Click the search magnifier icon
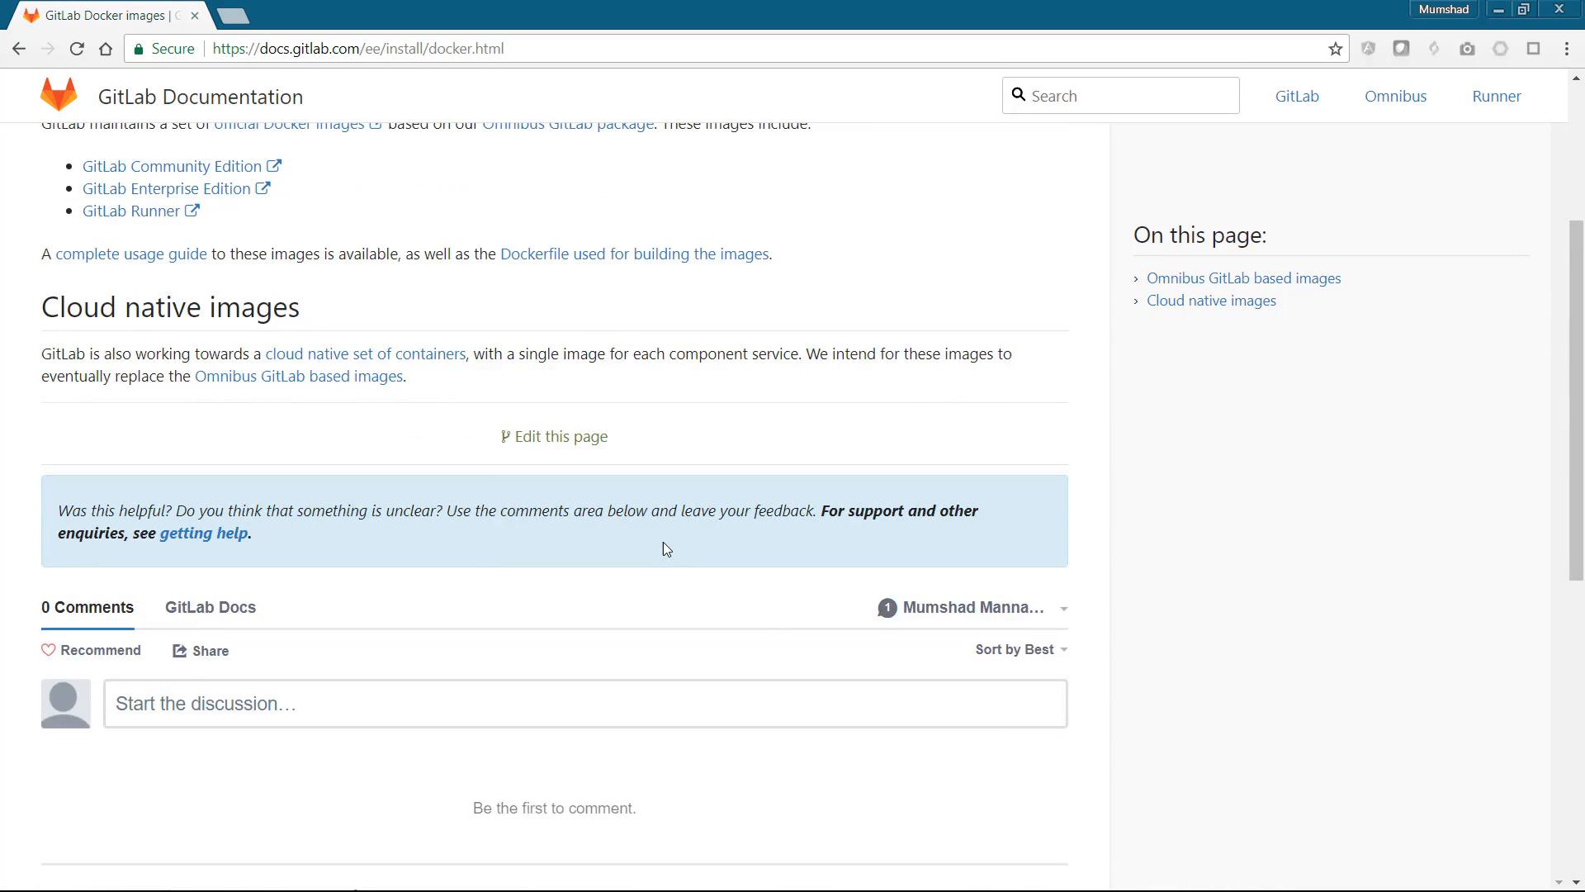 point(1019,95)
